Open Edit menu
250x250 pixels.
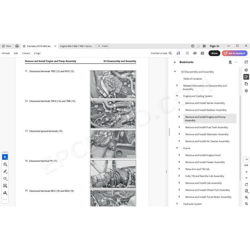click(16, 53)
